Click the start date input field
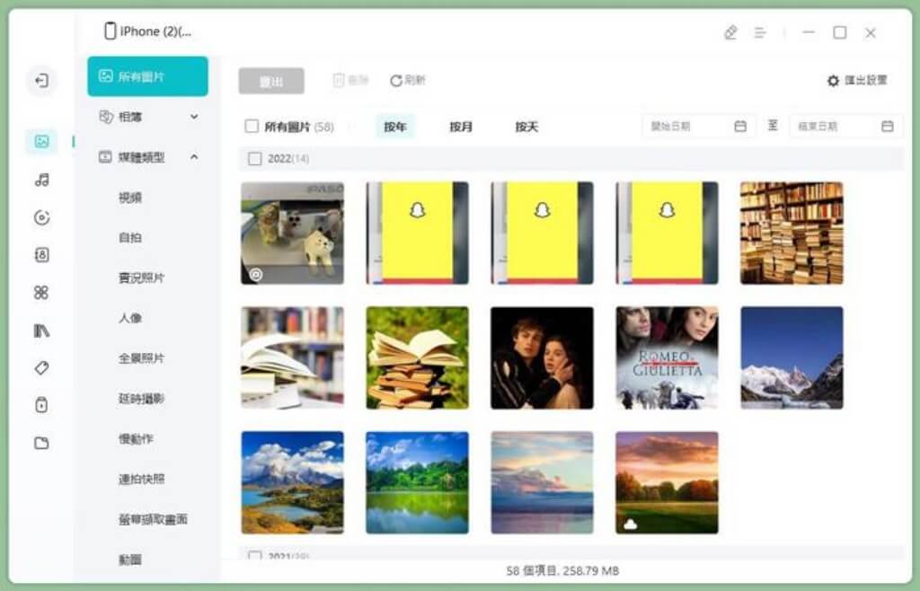 click(x=698, y=126)
